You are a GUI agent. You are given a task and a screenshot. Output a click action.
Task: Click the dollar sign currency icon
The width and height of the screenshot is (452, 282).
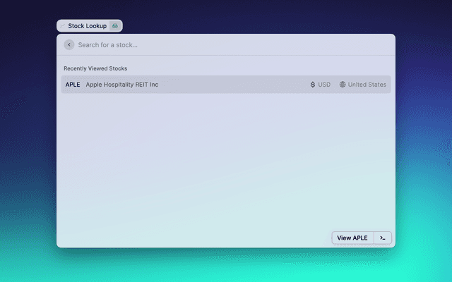[x=313, y=85]
